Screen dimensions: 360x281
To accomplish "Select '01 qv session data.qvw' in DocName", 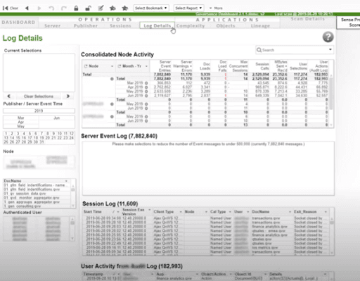I will coord(25,194).
